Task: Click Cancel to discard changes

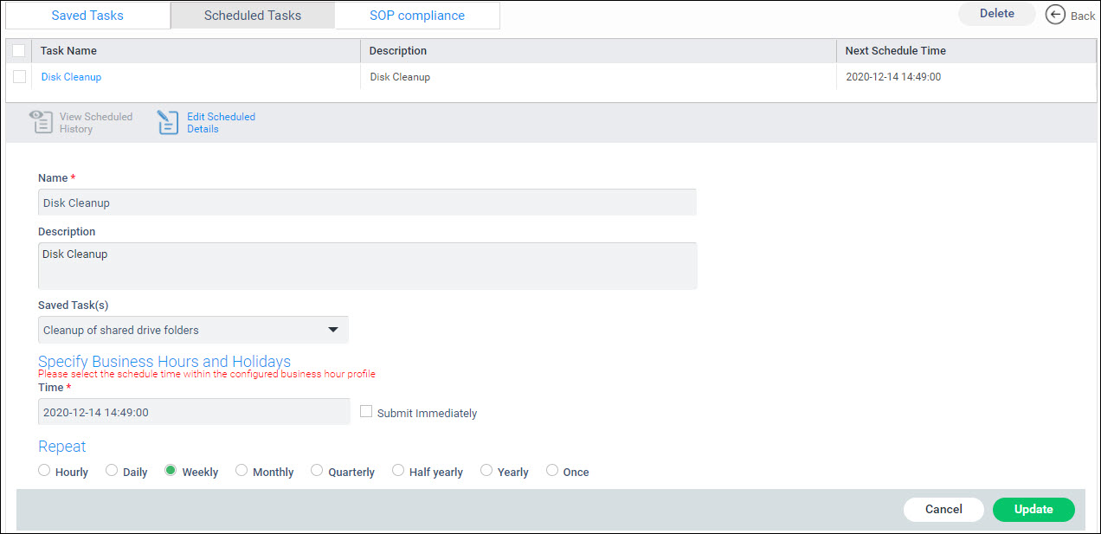Action: click(943, 510)
